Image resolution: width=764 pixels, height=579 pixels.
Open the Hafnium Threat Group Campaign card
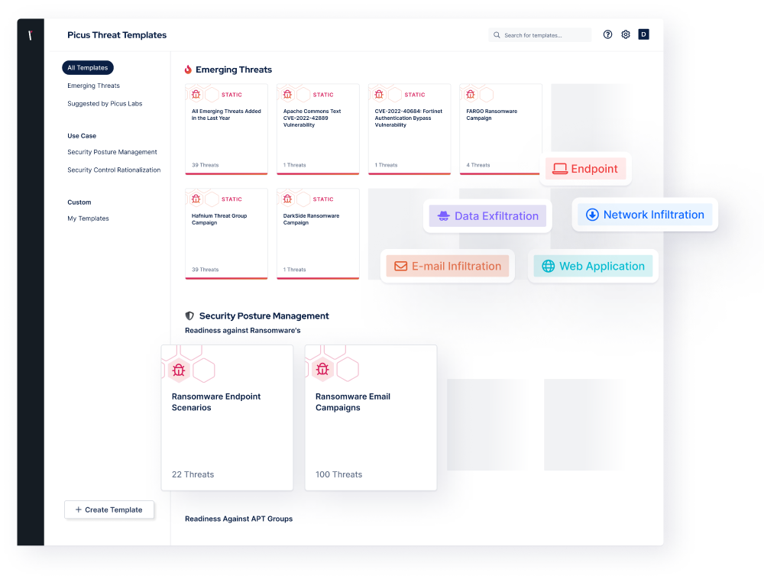(x=226, y=233)
